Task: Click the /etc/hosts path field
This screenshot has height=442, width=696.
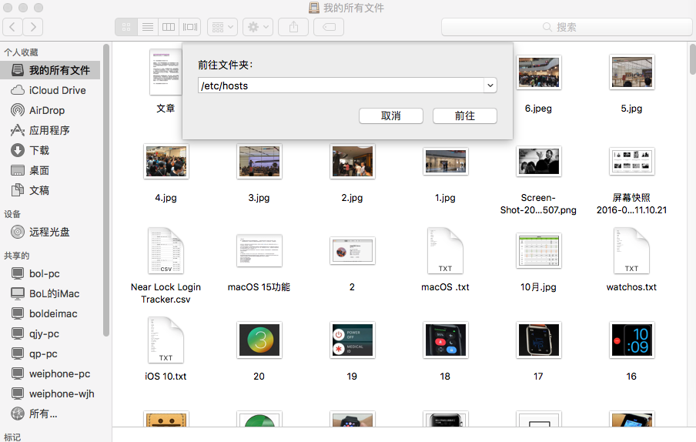Action: pyautogui.click(x=339, y=85)
